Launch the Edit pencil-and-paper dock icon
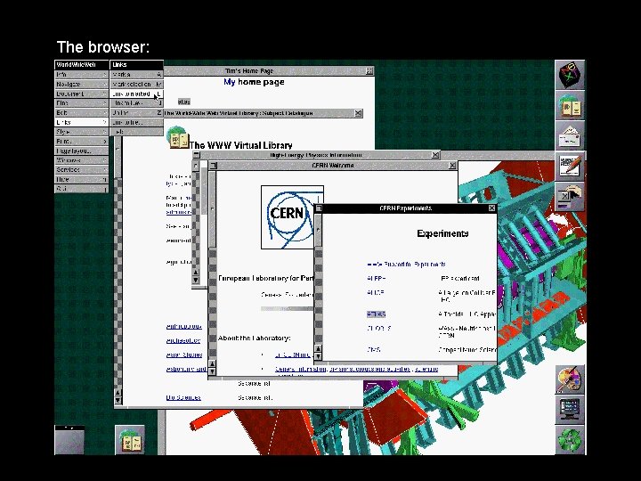The height and width of the screenshot is (481, 641). [570, 166]
